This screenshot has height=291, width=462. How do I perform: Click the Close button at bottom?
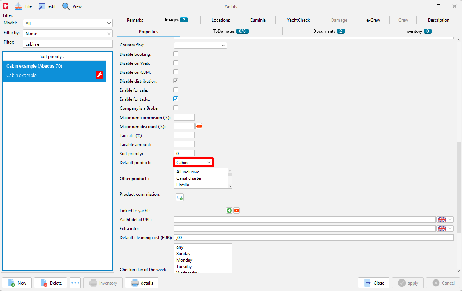tap(374, 283)
